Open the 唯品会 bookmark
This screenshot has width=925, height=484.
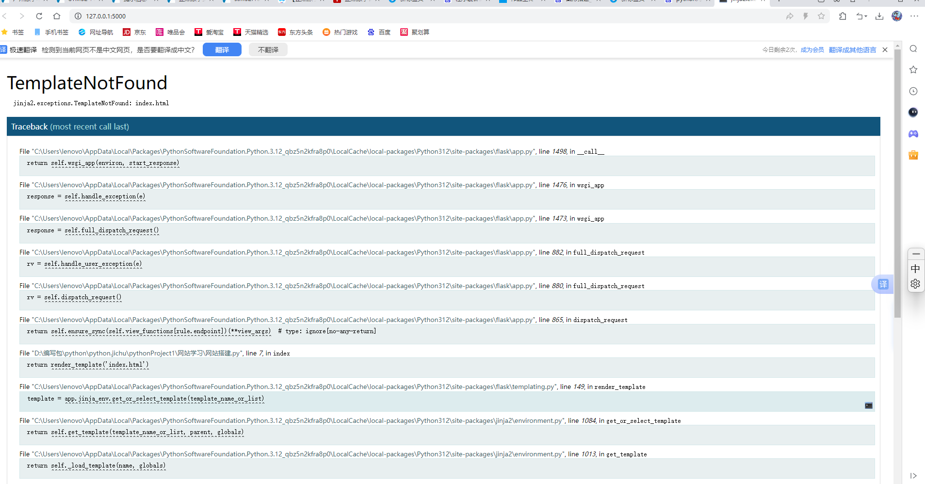170,32
